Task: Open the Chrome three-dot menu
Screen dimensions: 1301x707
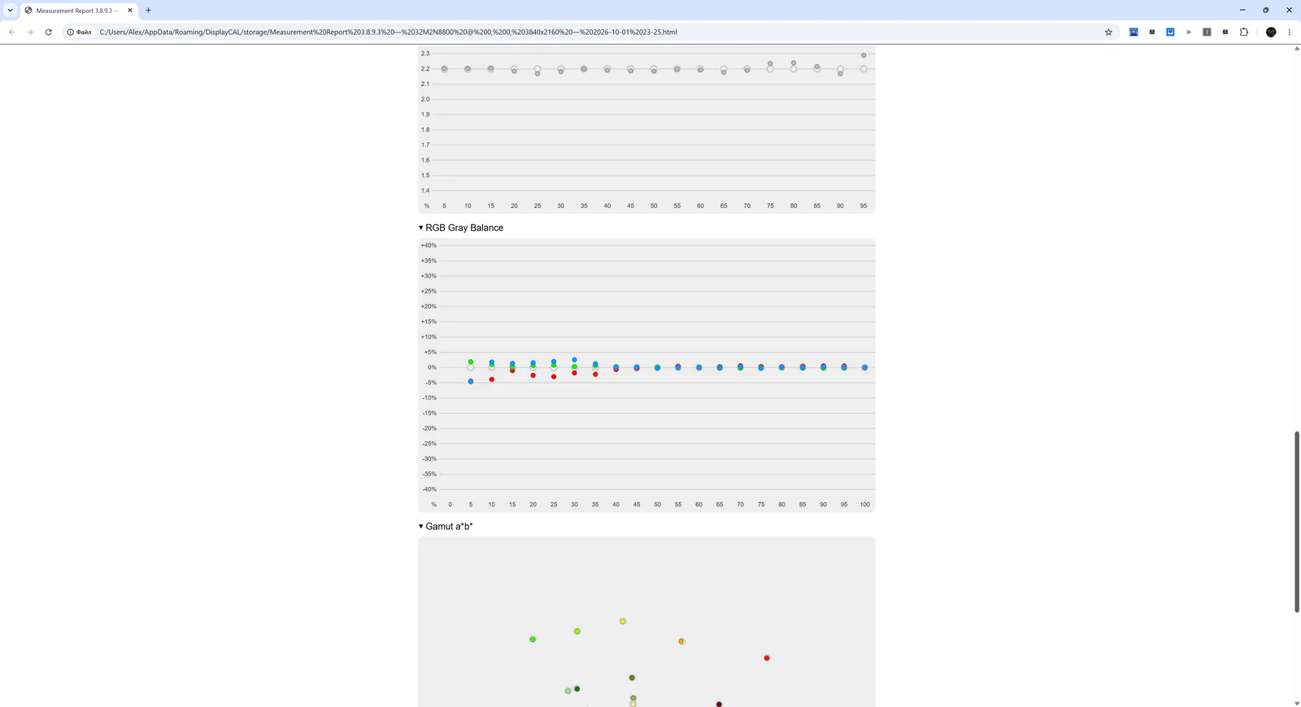Action: pos(1290,32)
